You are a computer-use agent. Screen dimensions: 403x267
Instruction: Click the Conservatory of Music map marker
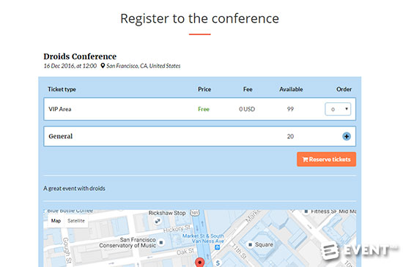tap(161, 242)
